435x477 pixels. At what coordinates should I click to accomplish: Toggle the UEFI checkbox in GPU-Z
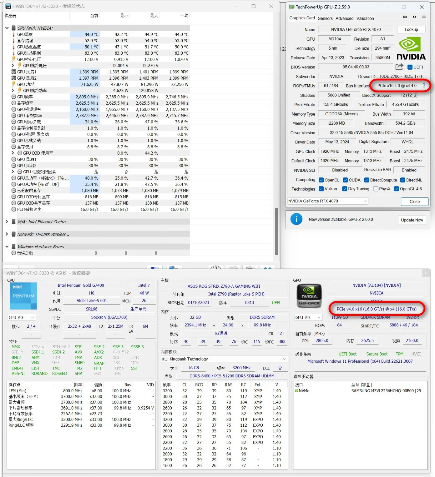(x=410, y=67)
